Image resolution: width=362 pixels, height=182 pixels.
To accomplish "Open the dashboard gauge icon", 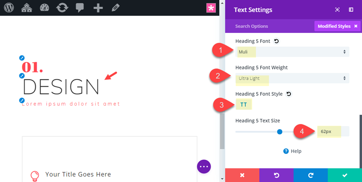I will pos(44,8).
